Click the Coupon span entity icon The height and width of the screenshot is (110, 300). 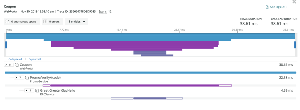(x=17, y=65)
